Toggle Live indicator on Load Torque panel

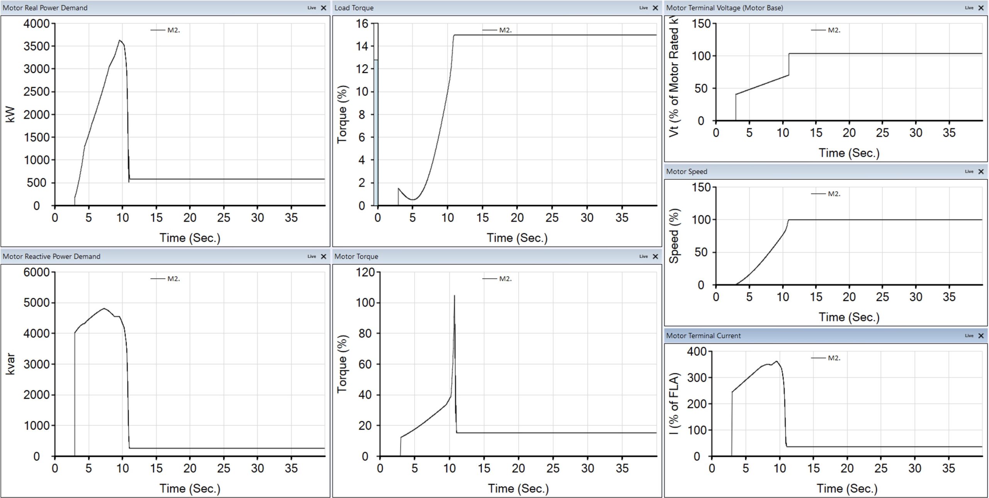643,8
